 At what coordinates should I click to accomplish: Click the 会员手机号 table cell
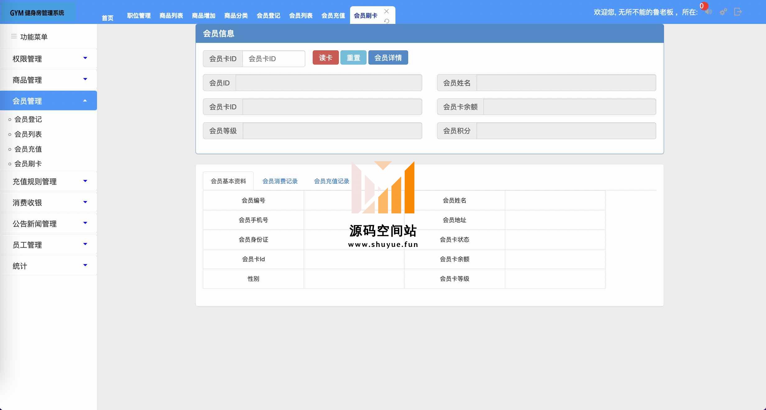253,220
